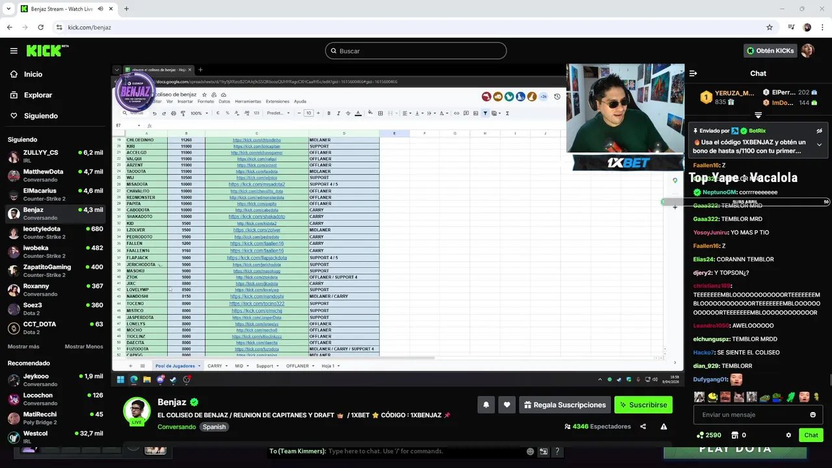
Task: Open text color picker in Sheets
Action: (x=358, y=113)
